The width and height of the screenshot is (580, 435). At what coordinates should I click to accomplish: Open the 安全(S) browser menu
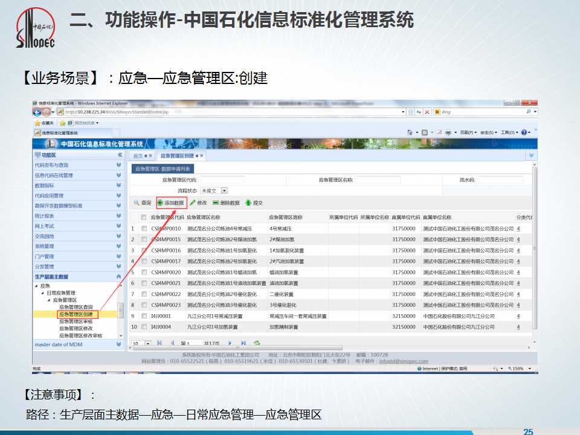489,132
